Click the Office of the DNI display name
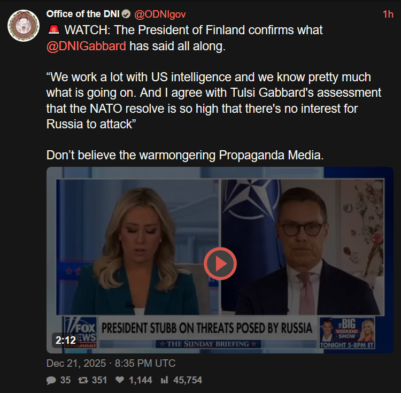401x393 pixels. pos(83,14)
